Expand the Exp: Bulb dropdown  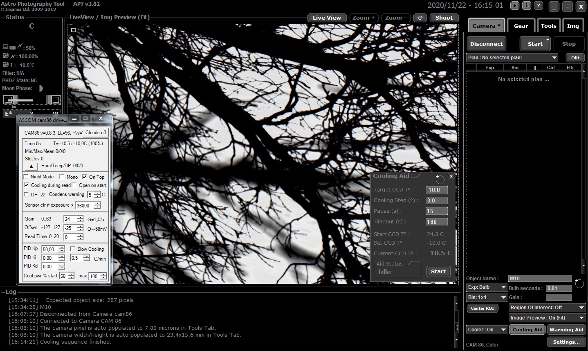tap(487, 287)
